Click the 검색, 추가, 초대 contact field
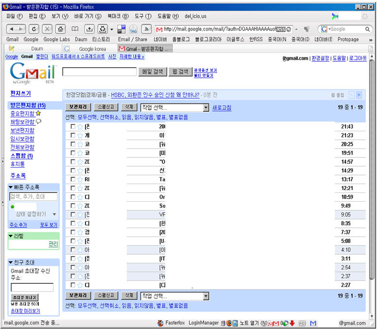Image resolution: width=377 pixels, height=329 pixels. (x=34, y=196)
